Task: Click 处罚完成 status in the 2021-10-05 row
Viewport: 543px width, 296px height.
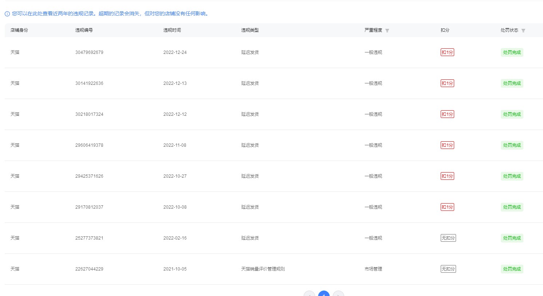Action: [x=512, y=269]
